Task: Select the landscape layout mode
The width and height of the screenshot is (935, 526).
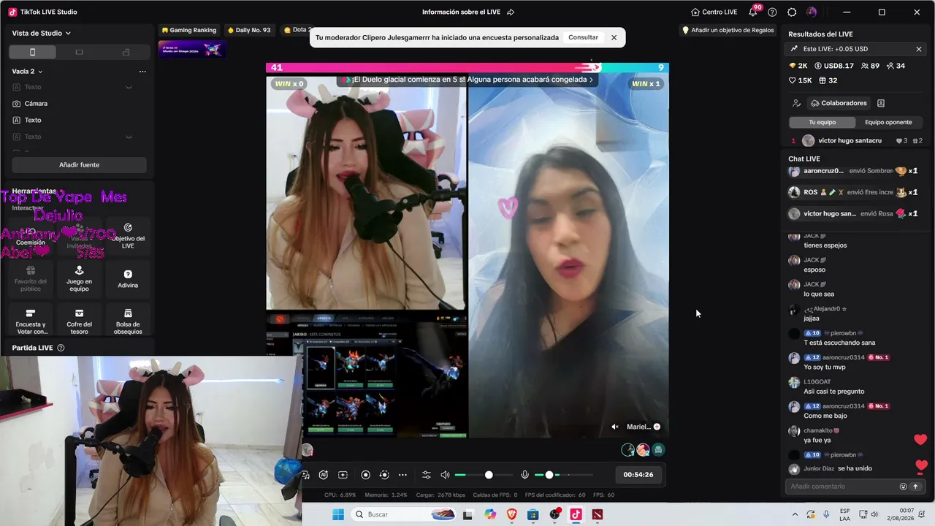Action: [x=80, y=52]
